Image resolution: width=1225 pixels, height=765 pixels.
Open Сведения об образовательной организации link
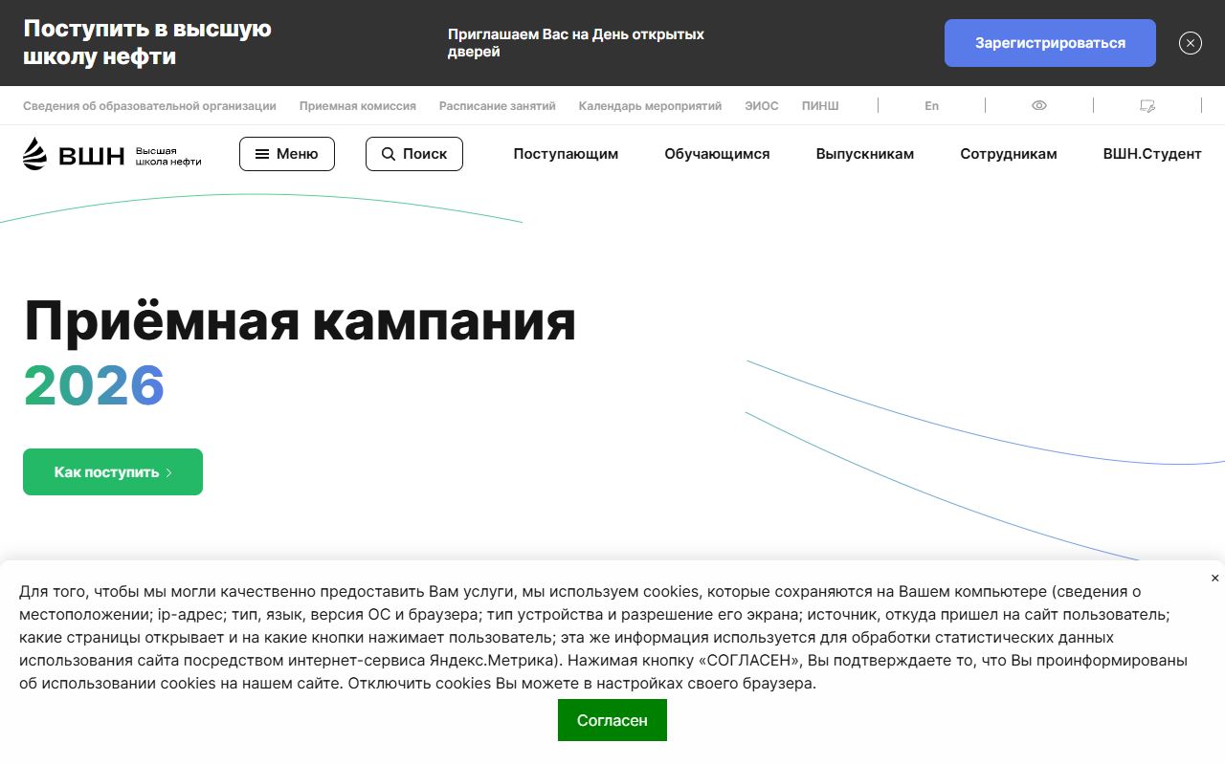[x=149, y=106]
